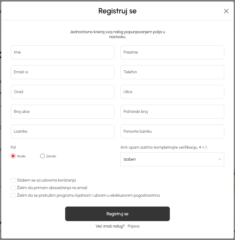Screen dimensions: 235x240
Task: Enable email notifications checkbox
Action: [x=13, y=188]
